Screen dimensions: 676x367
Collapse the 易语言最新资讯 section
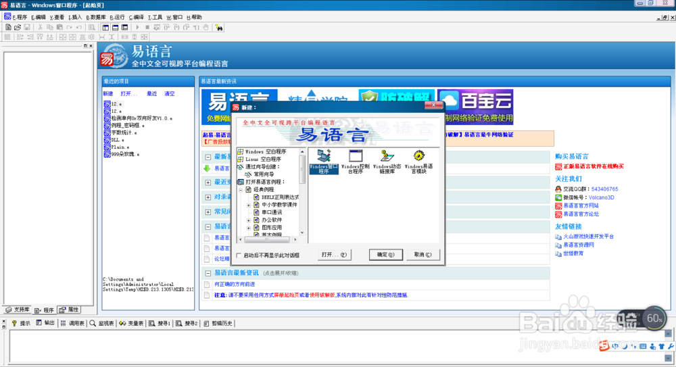[208, 273]
